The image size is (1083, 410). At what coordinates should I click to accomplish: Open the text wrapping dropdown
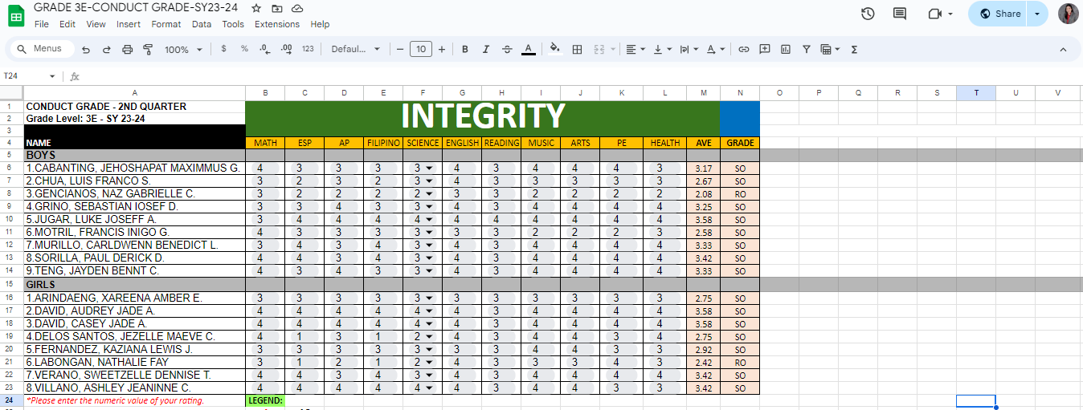(689, 50)
